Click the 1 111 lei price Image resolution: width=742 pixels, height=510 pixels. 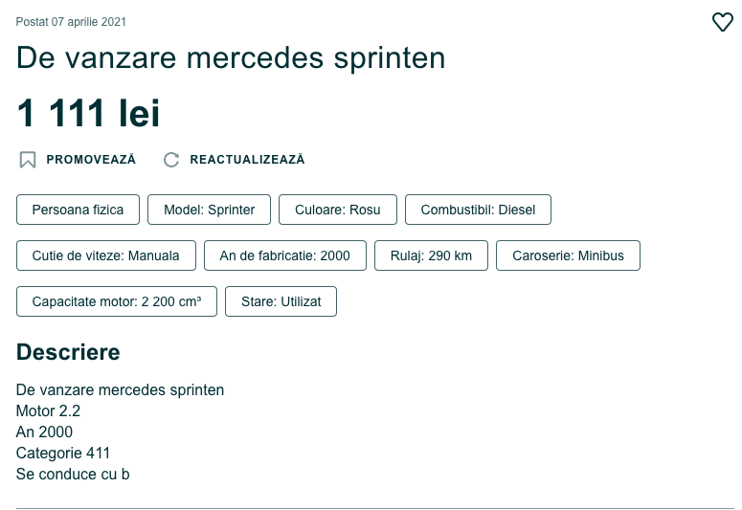(88, 113)
